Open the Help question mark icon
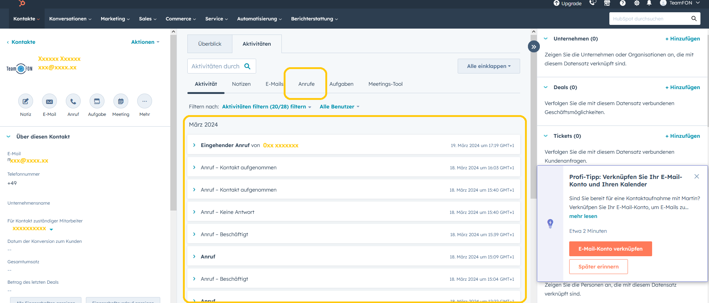 click(x=623, y=3)
